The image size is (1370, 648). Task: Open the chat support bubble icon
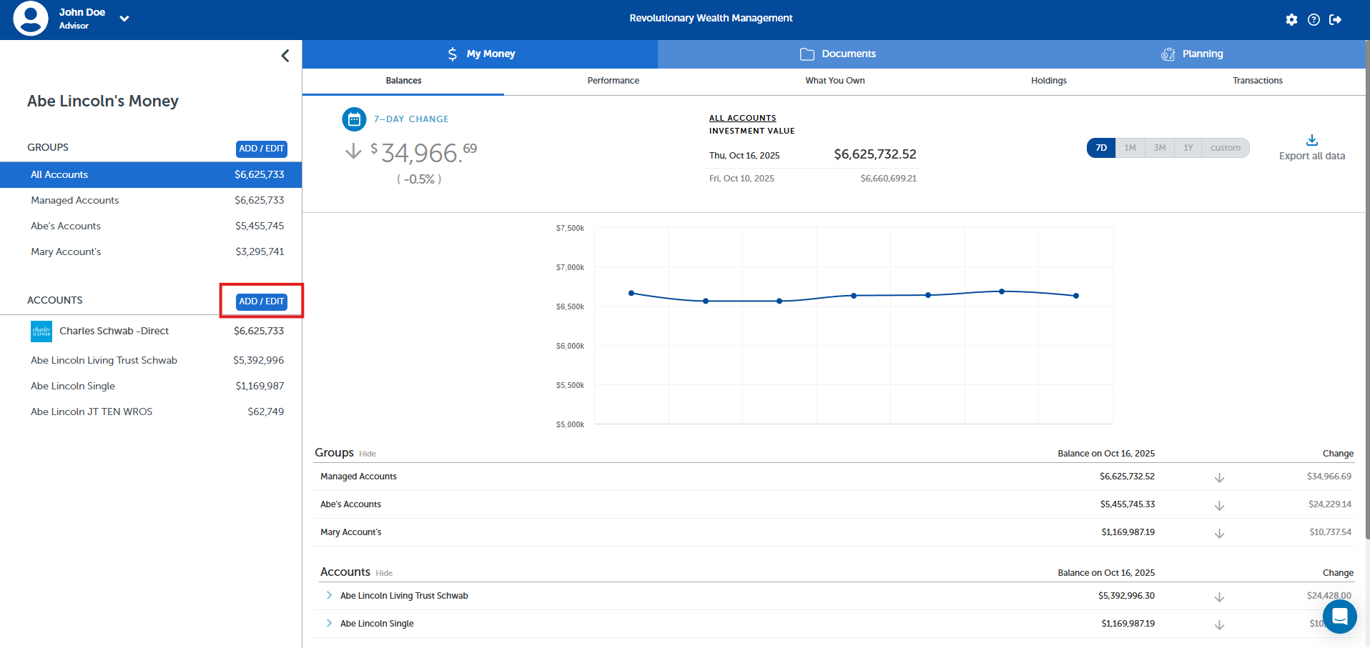click(x=1339, y=616)
